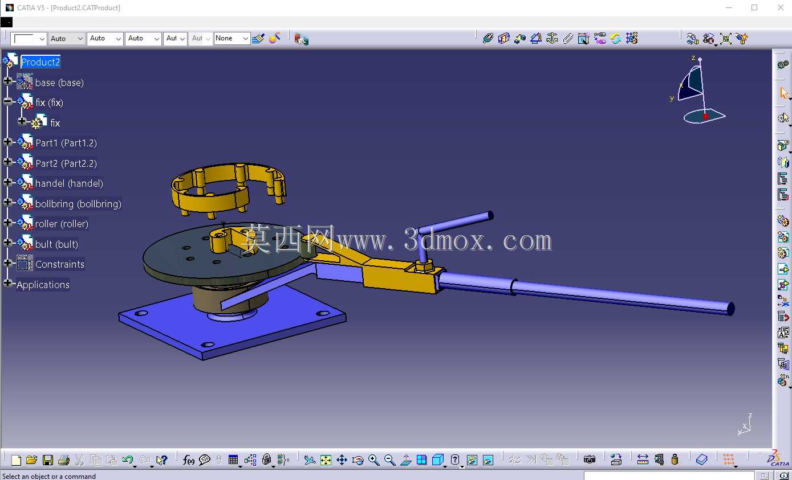This screenshot has height=480, width=792.
Task: Open the Formula f(x) editor
Action: pyautogui.click(x=189, y=460)
